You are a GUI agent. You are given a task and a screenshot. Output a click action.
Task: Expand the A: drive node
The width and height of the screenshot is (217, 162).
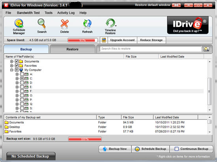(17, 74)
